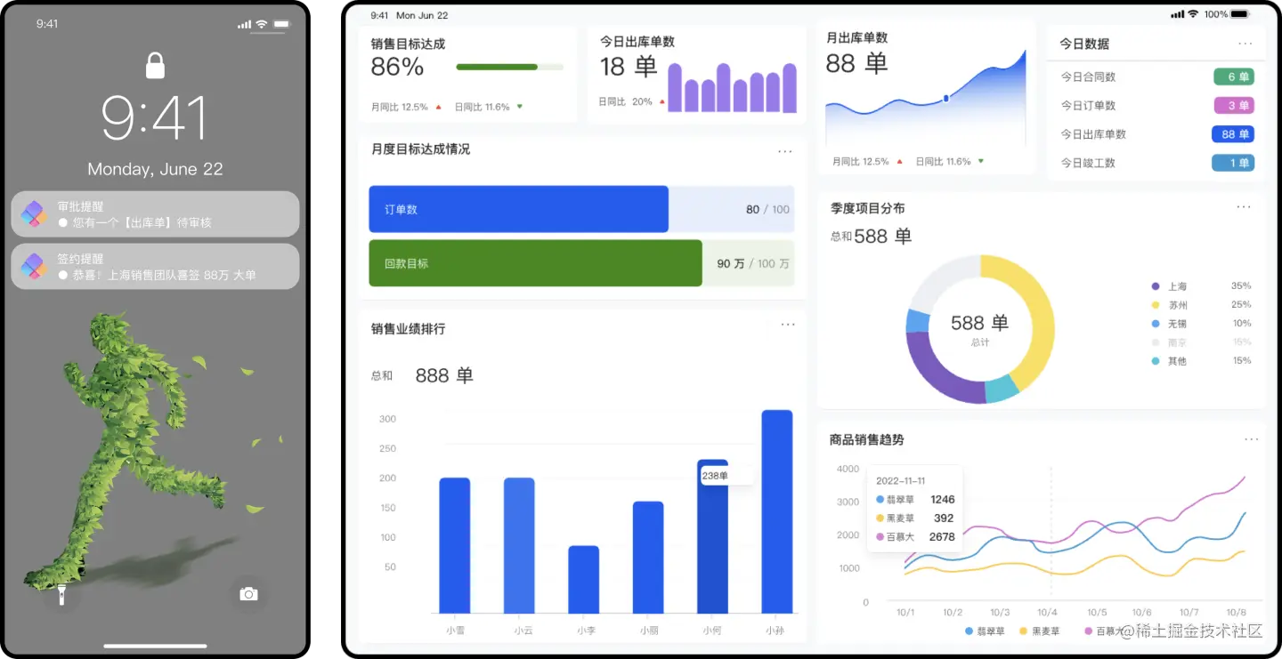This screenshot has height=659, width=1282.
Task: Tap the signal bars icon in the tablet status bar
Action: pos(1178,14)
